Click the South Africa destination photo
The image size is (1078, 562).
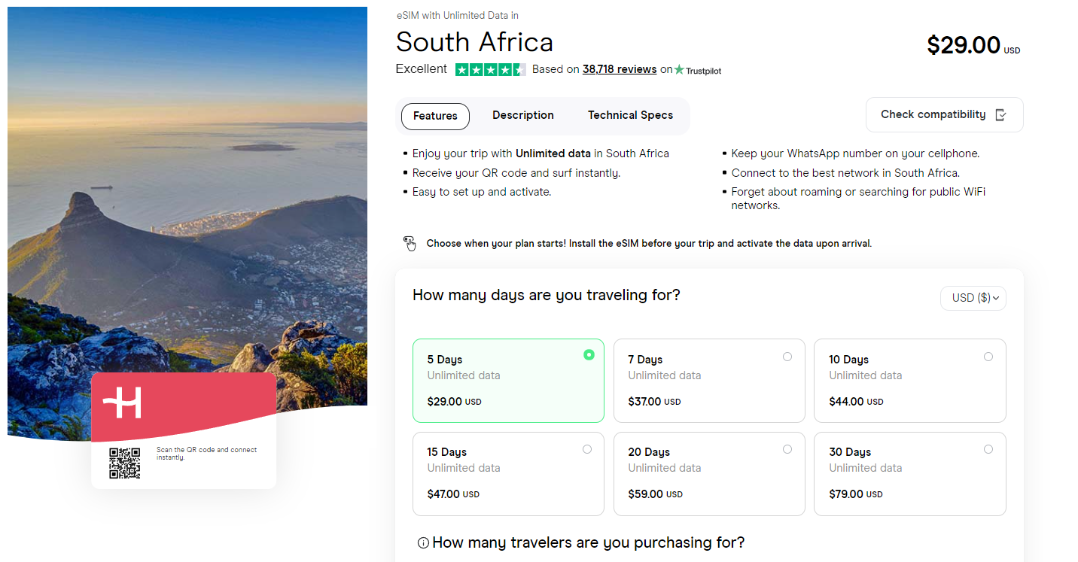(x=187, y=188)
